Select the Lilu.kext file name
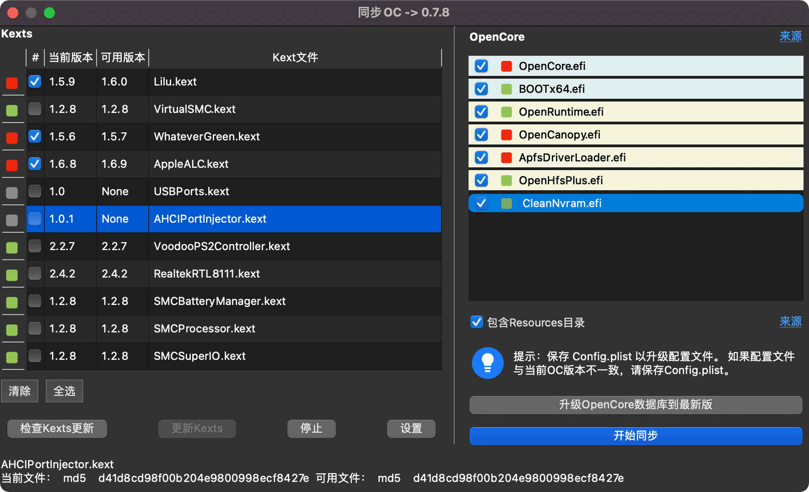 175,82
